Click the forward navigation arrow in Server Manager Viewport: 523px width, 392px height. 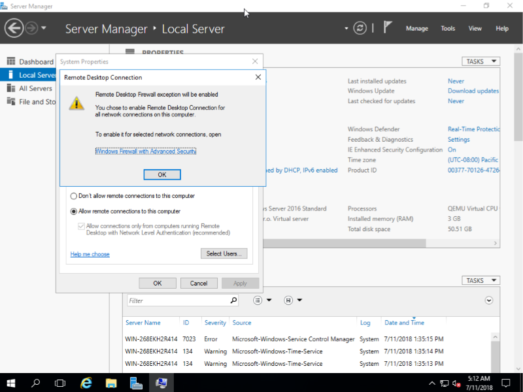(31, 28)
